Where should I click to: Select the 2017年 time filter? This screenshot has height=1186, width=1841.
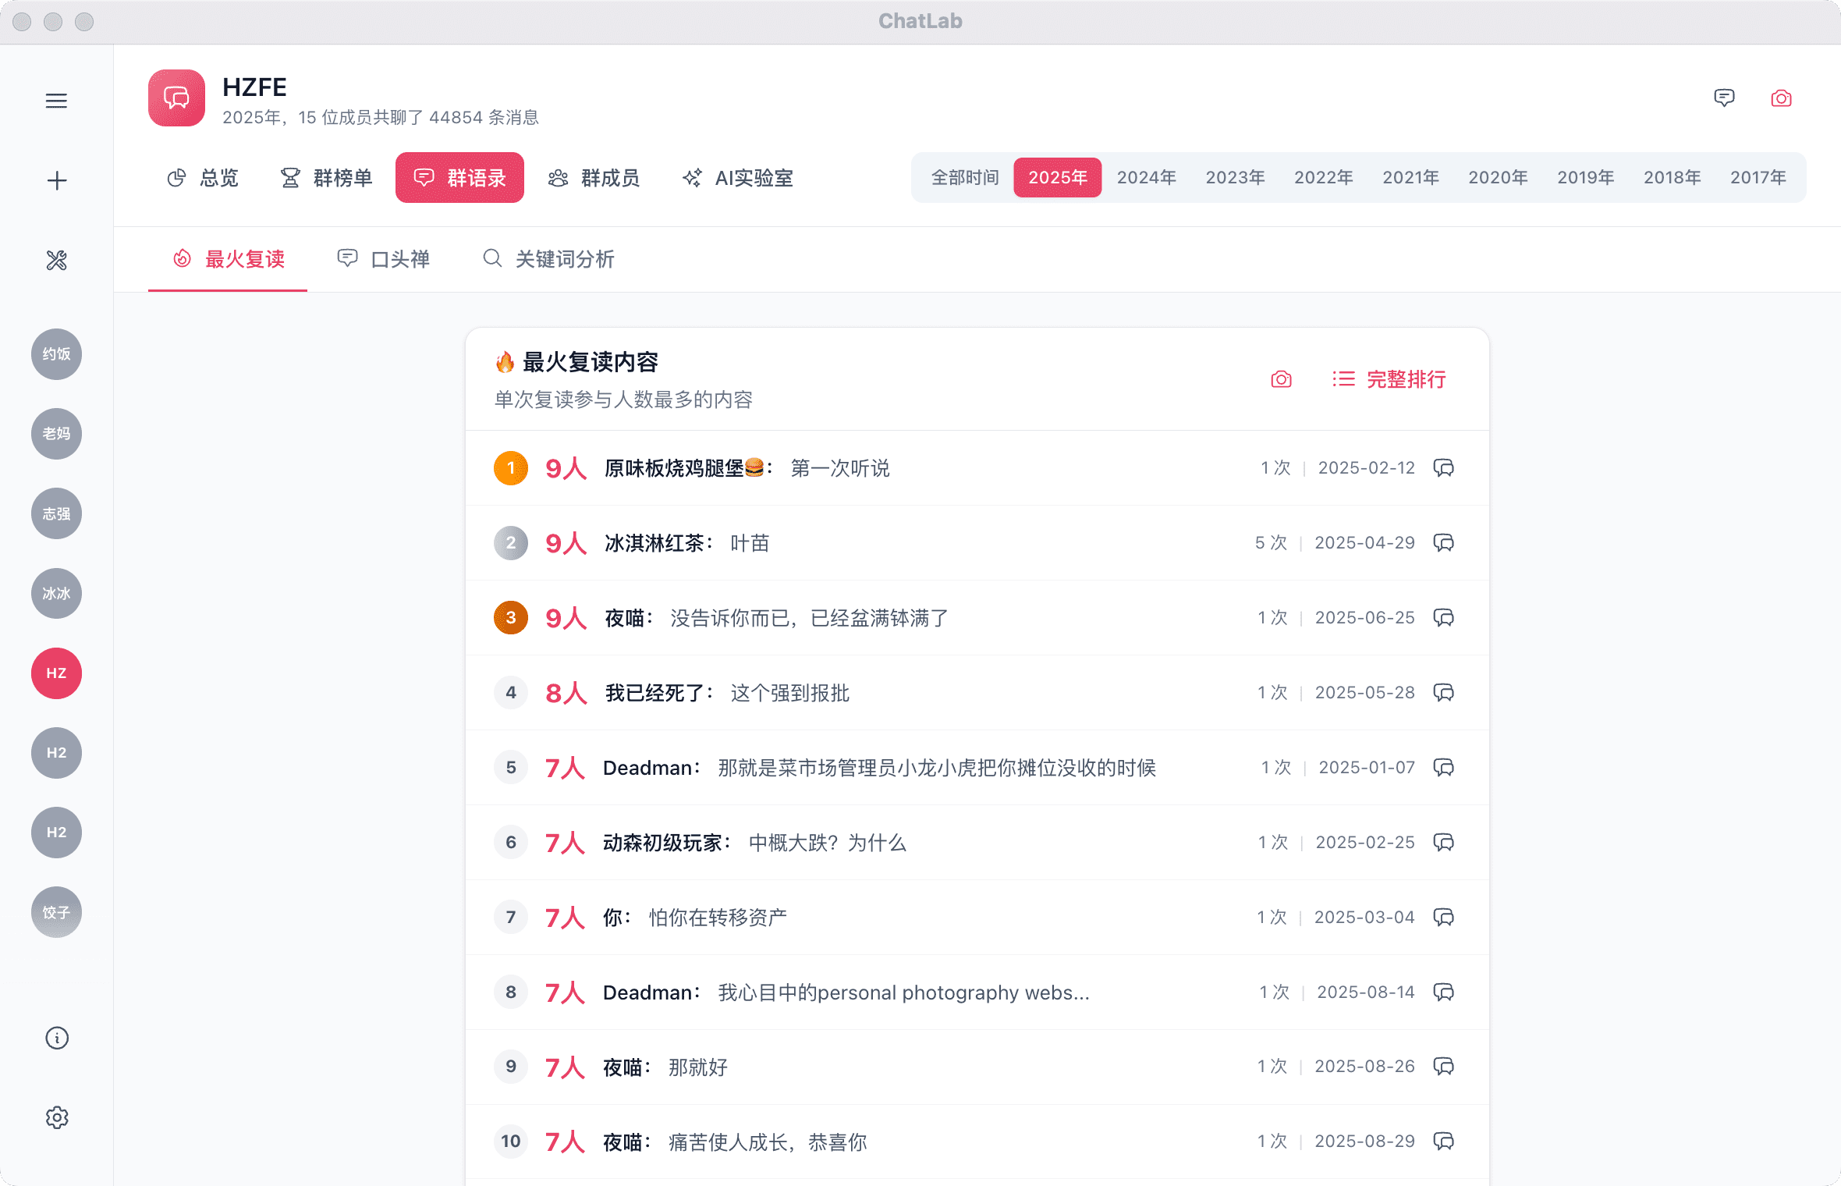click(1758, 177)
